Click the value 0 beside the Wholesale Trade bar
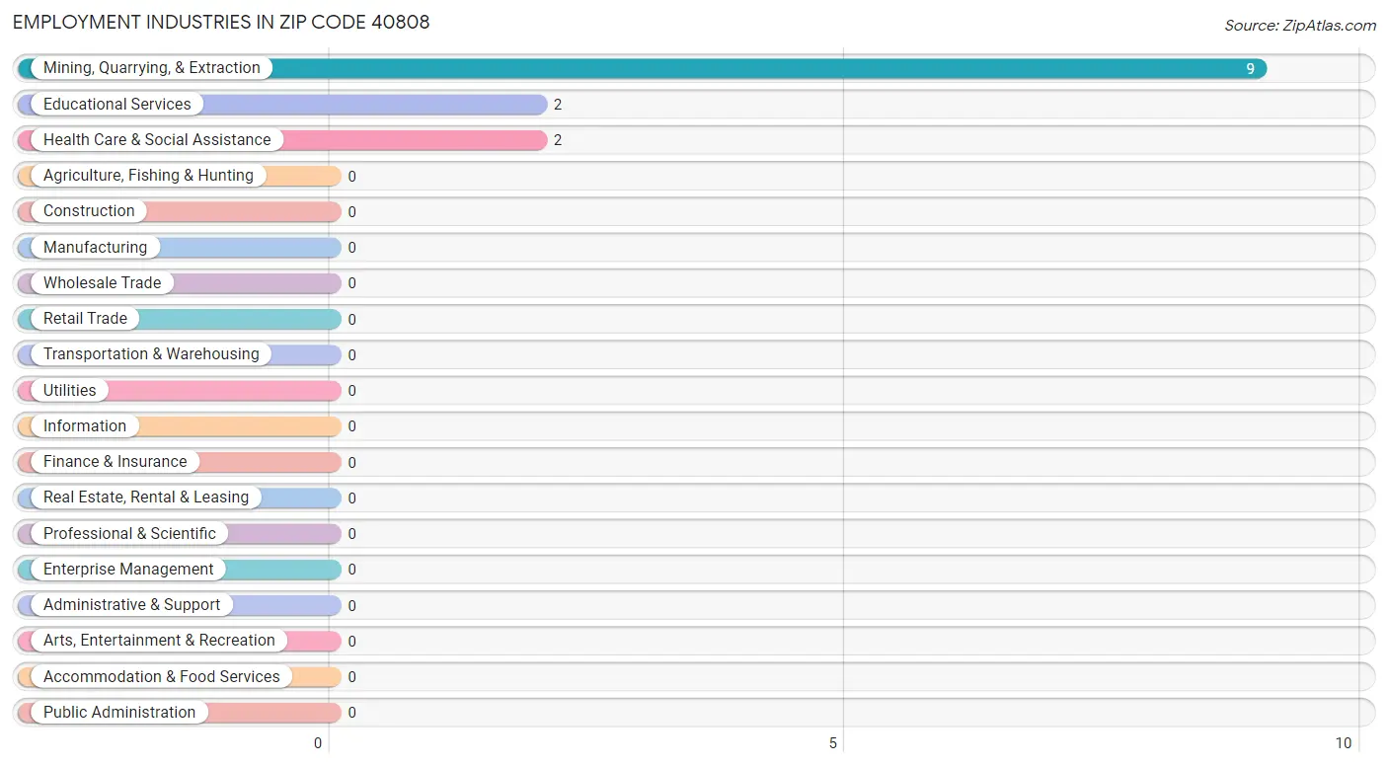 click(x=351, y=283)
